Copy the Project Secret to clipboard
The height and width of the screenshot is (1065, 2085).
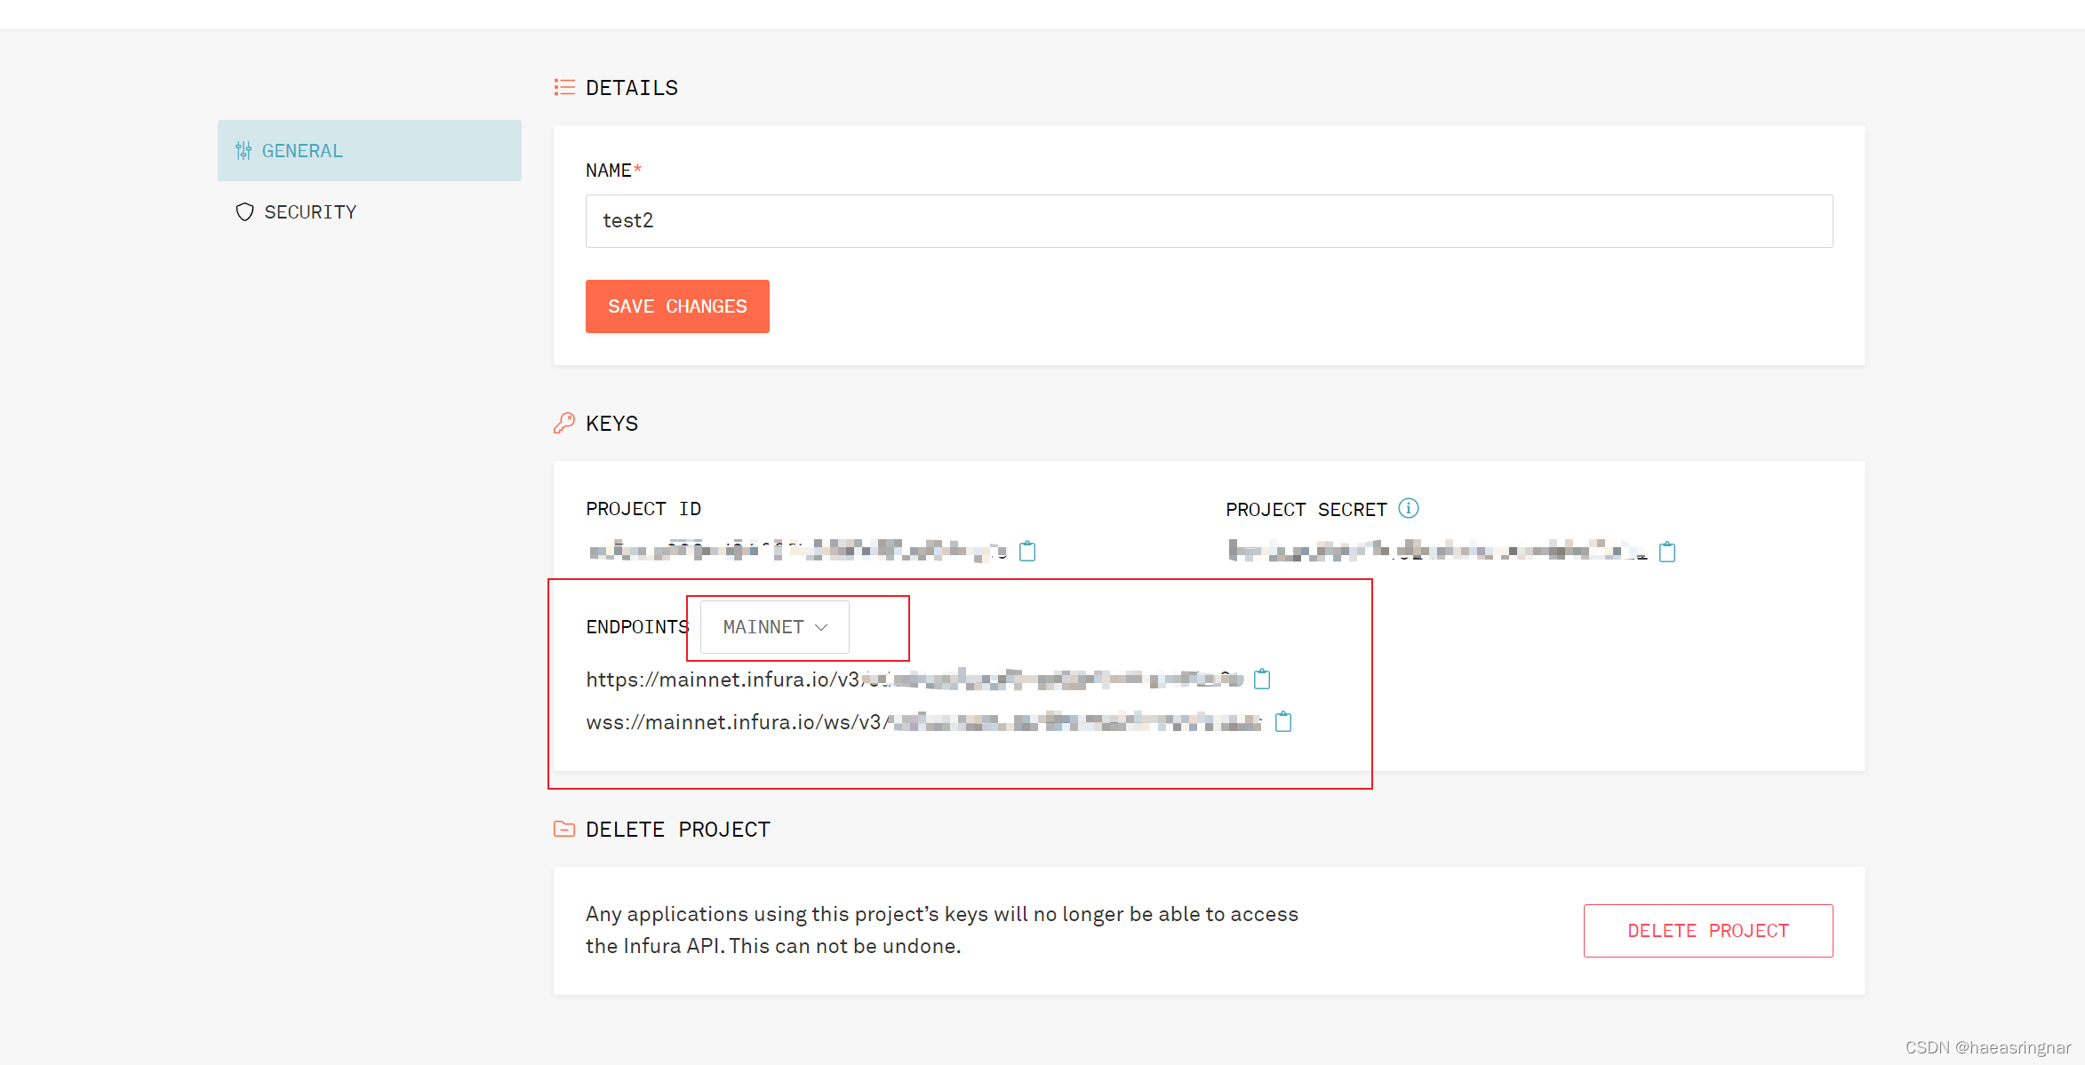point(1667,552)
